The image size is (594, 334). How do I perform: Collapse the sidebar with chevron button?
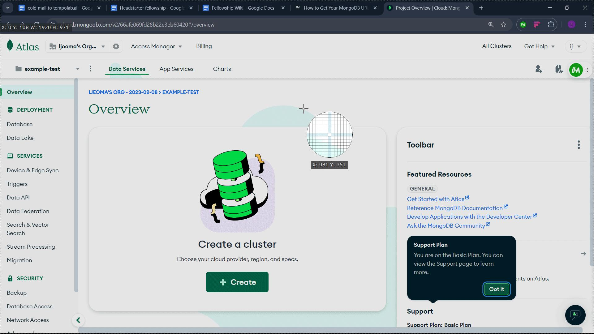[78, 320]
